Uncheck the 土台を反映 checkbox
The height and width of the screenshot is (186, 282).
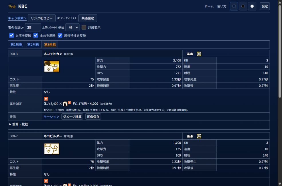coord(36,35)
